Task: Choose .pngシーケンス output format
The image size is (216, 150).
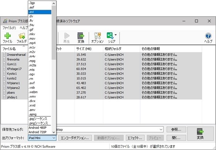Action: coord(40,123)
